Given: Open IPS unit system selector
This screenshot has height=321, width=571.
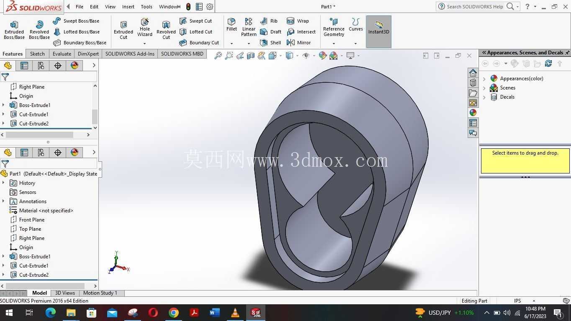Looking at the screenshot, I should 523,301.
